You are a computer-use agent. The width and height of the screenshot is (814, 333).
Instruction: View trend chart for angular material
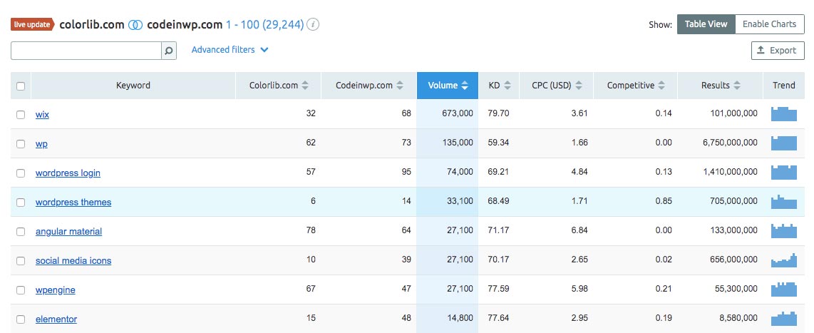click(783, 230)
